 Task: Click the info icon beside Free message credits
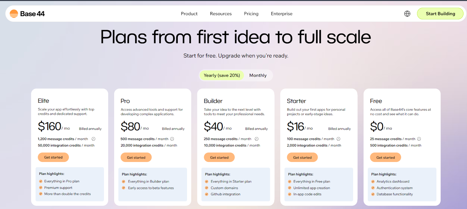click(x=419, y=139)
